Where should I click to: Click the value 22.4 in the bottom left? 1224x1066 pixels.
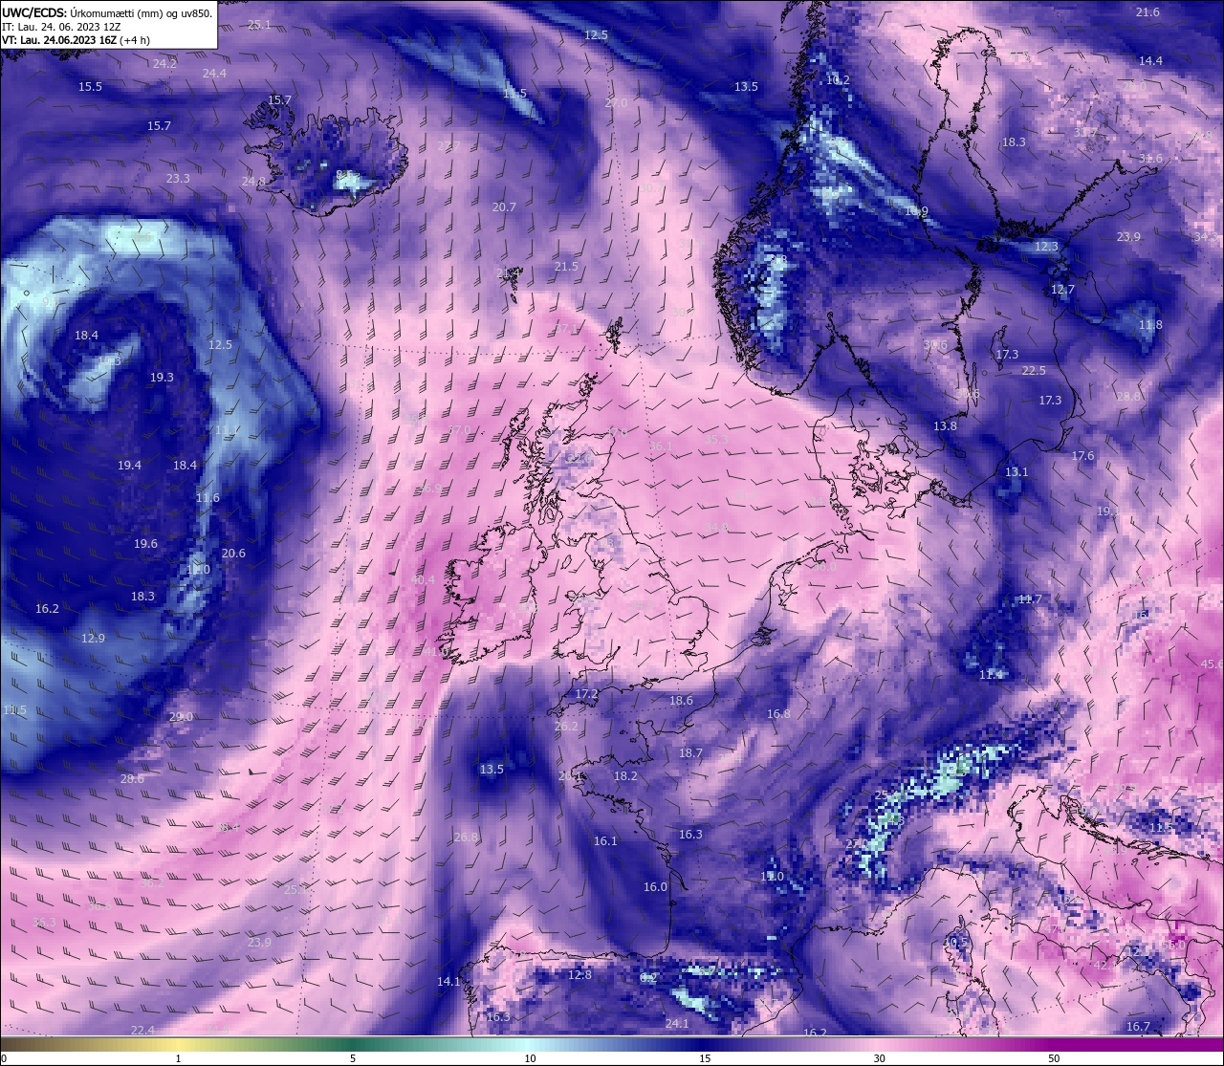click(142, 1029)
